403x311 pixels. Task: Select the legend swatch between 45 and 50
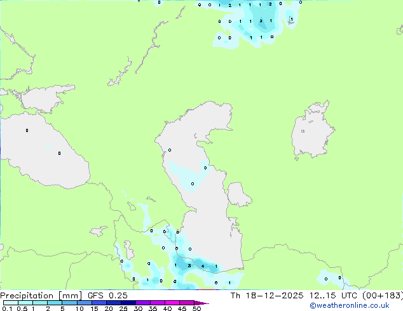187,303
